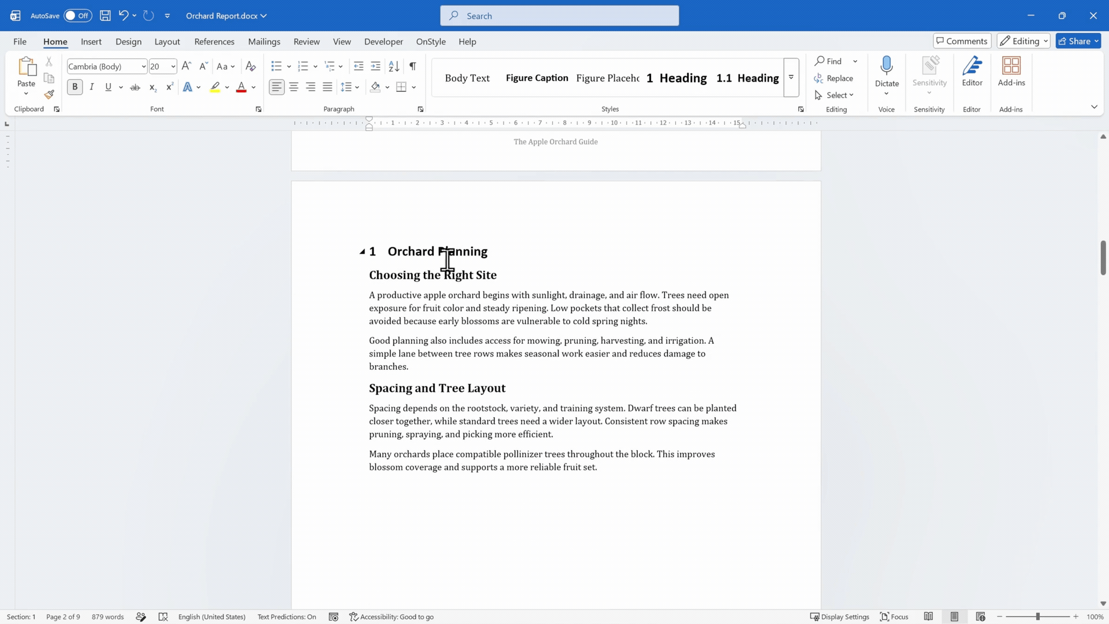The width and height of the screenshot is (1109, 624).
Task: Click the Redo icon
Action: pyautogui.click(x=148, y=16)
